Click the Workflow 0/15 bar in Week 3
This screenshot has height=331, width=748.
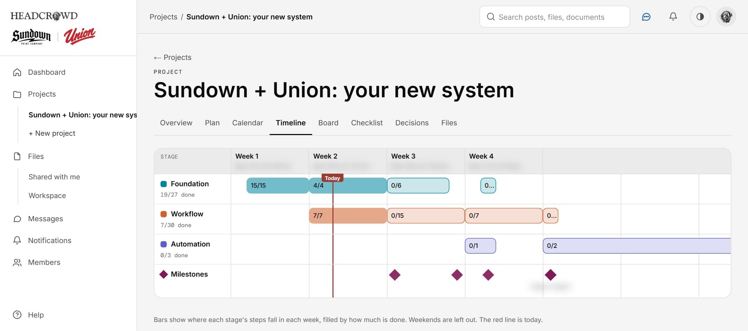pos(426,216)
